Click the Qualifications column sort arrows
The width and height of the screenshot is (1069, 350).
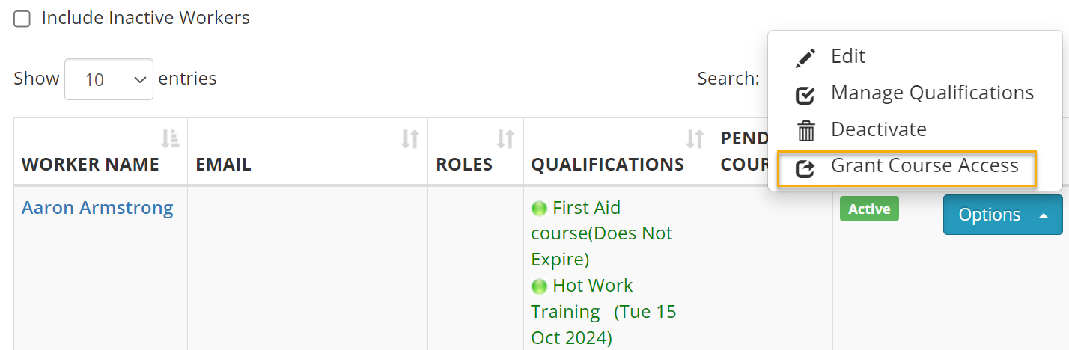click(695, 138)
